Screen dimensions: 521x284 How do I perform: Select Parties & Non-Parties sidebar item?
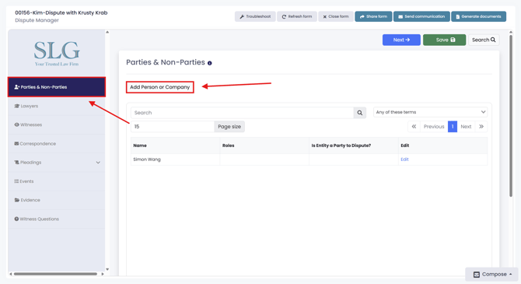57,87
